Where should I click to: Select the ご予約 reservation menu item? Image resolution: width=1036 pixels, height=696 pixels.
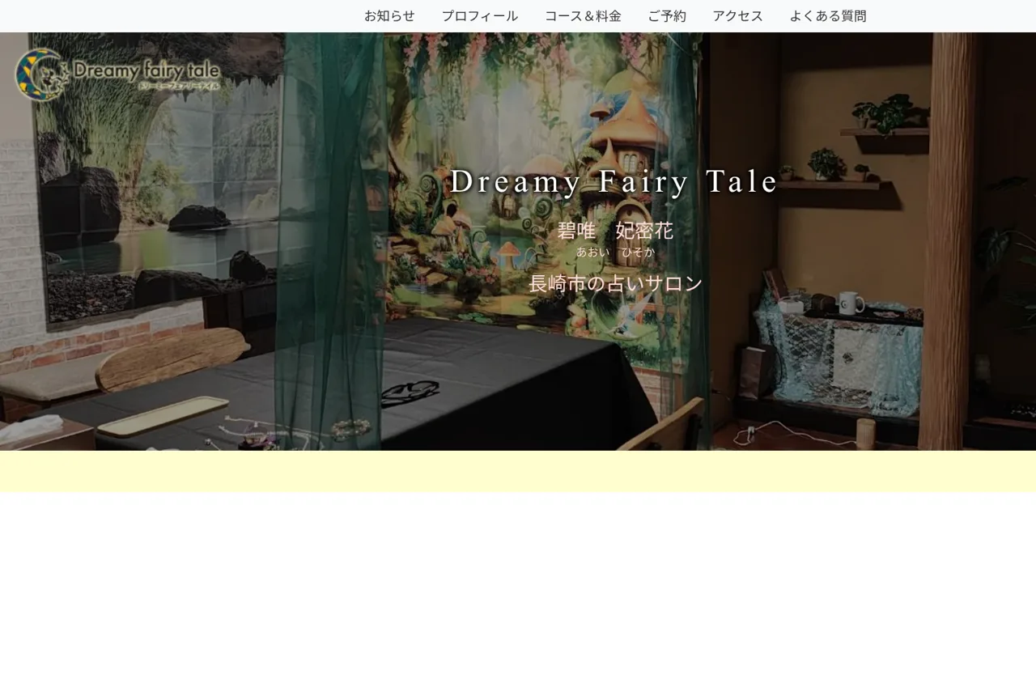pyautogui.click(x=667, y=16)
